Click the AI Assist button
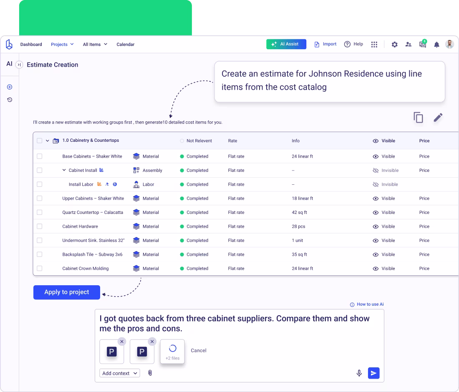The image size is (459, 392). click(x=286, y=44)
